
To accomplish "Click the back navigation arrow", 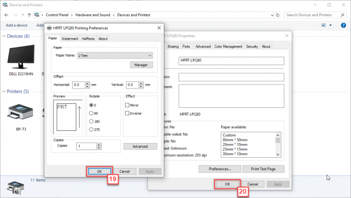I will 6,15.
